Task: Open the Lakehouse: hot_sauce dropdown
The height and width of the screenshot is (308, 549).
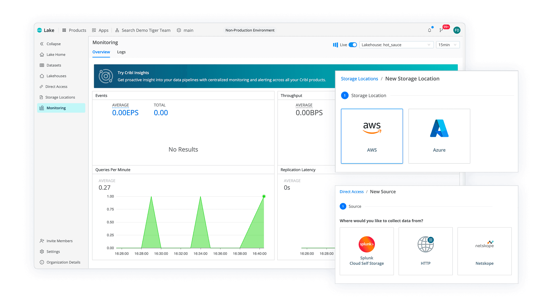Action: 396,45
